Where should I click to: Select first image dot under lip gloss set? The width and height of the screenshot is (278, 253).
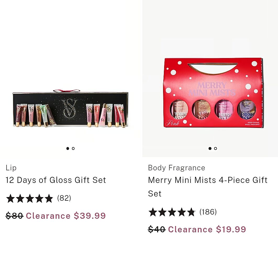pyautogui.click(x=68, y=148)
